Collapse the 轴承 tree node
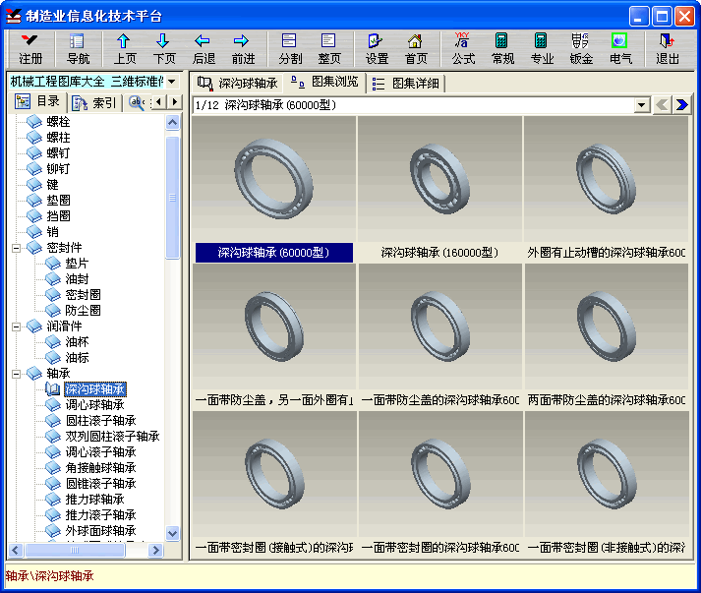Screen dimensions: 701x593 [18, 374]
